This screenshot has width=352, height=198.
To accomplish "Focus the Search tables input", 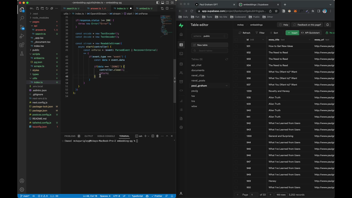I will (210, 51).
